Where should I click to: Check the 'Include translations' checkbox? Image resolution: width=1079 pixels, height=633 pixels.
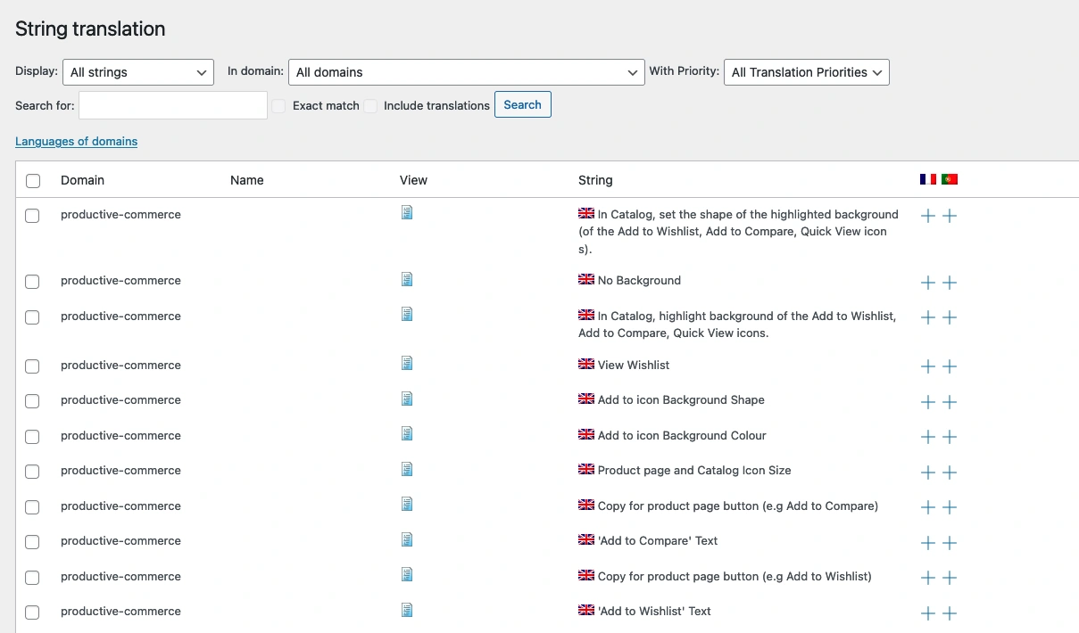point(370,105)
